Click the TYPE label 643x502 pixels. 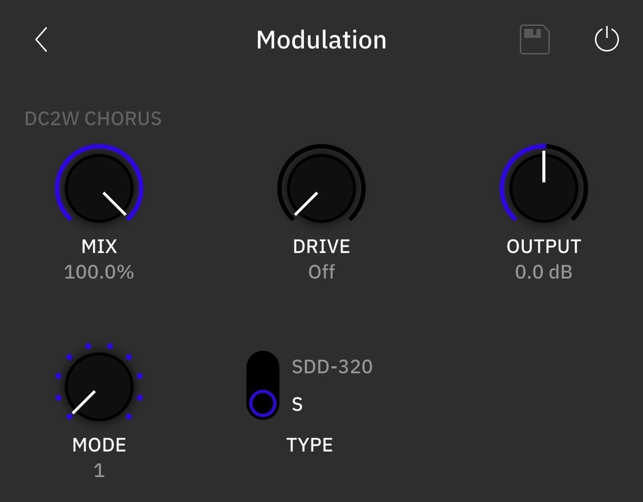pyautogui.click(x=310, y=445)
